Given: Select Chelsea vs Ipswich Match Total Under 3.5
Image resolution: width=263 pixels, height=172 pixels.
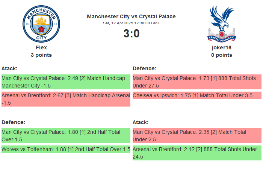Looking at the screenshot, I should (x=197, y=95).
